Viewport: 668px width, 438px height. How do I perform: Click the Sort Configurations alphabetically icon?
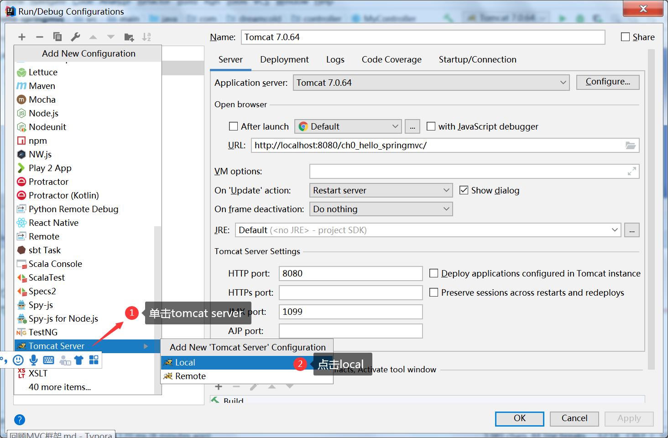pyautogui.click(x=146, y=37)
